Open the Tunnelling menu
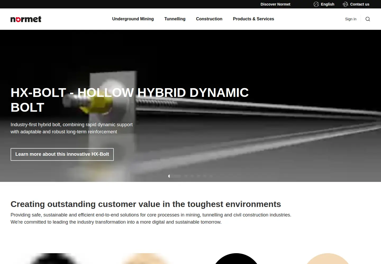The height and width of the screenshot is (264, 381). click(175, 19)
